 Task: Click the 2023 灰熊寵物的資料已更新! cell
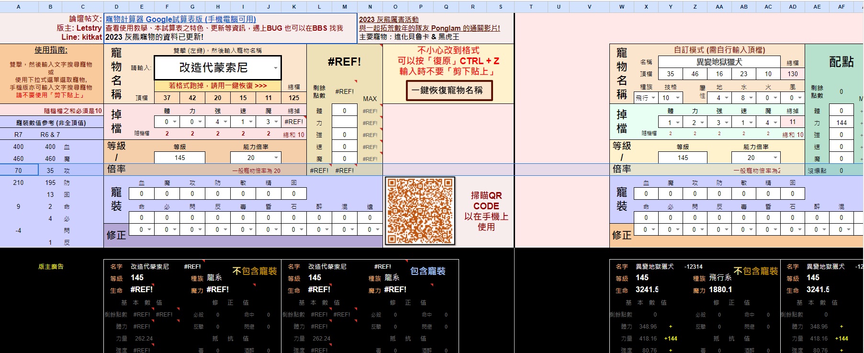click(x=155, y=37)
